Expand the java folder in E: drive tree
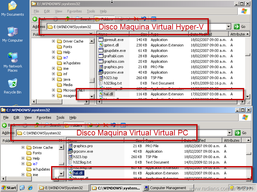Viewport: 257px width, 192px height. (54, 79)
